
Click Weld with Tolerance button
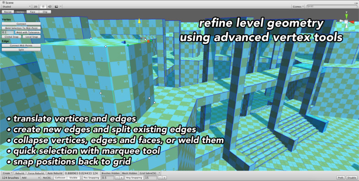(x=28, y=32)
